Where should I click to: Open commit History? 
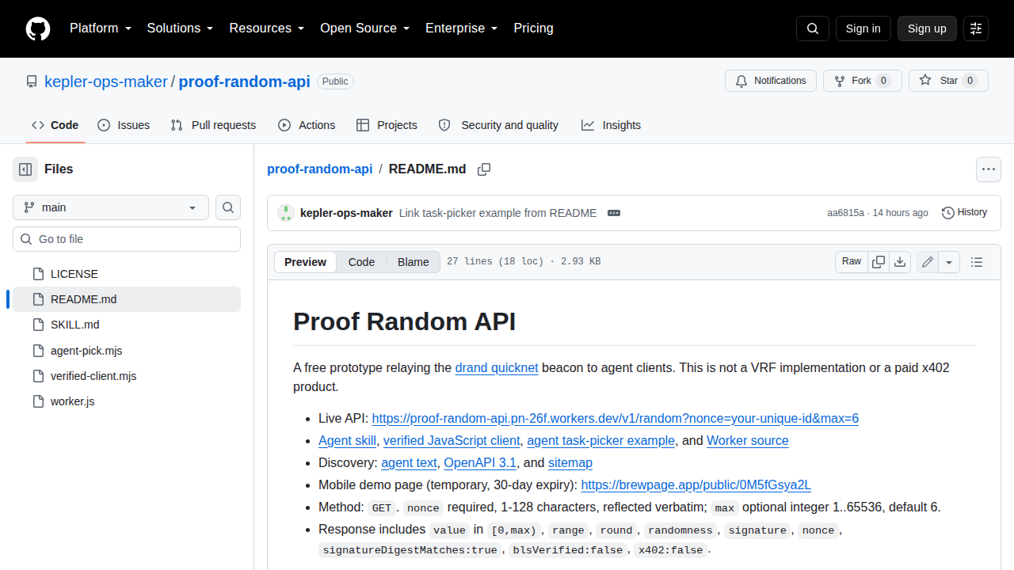point(964,212)
